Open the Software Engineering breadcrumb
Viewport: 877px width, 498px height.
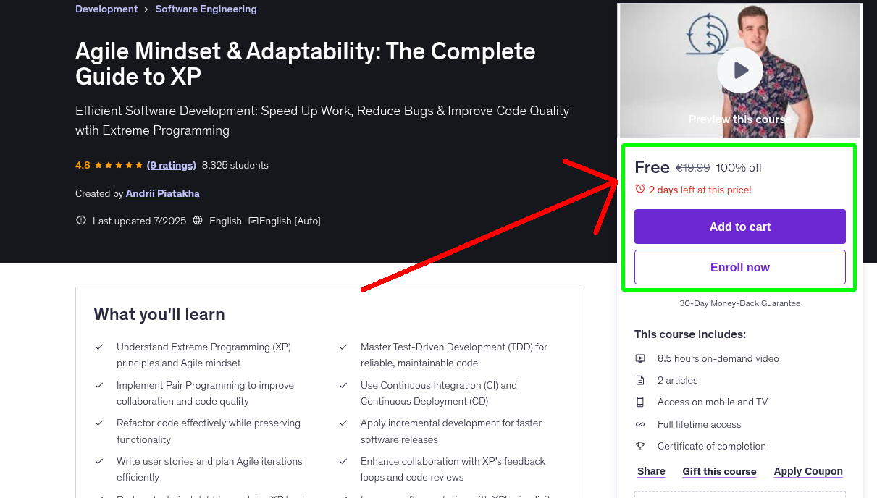pos(206,9)
